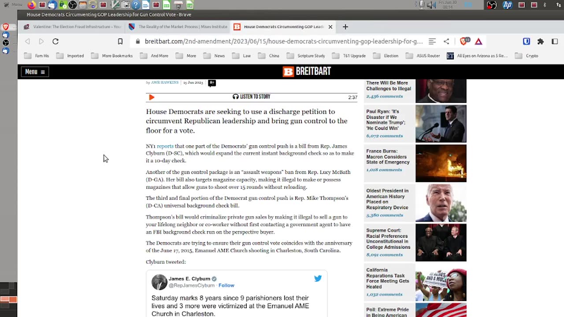The height and width of the screenshot is (317, 564).
Task: Open the NY1 reports link
Action: click(x=165, y=146)
